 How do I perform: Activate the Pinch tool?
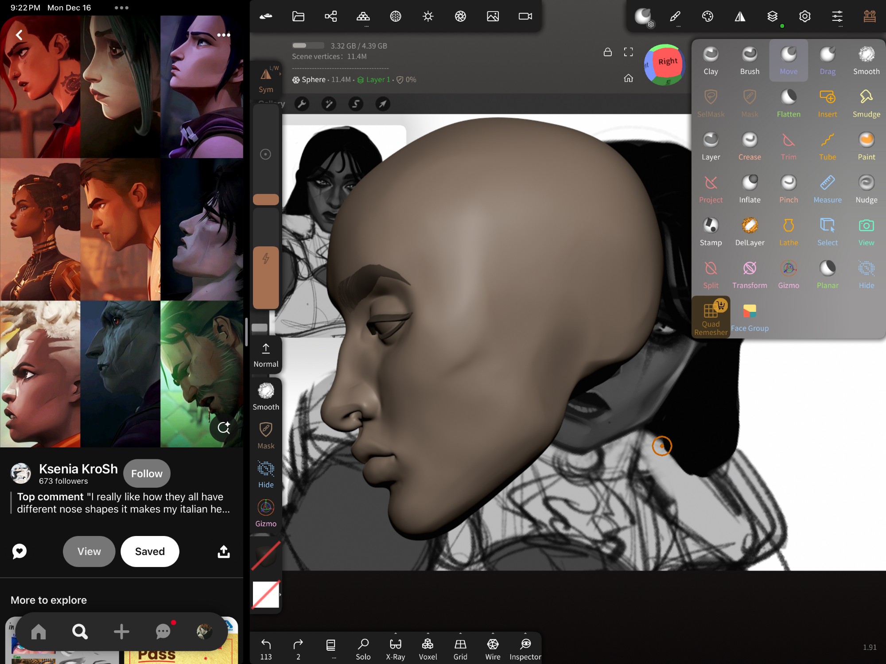click(788, 189)
